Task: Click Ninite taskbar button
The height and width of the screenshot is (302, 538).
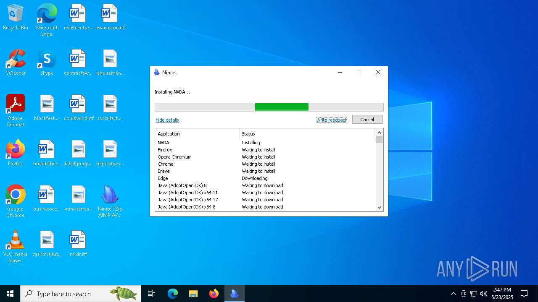Action: coord(234,294)
